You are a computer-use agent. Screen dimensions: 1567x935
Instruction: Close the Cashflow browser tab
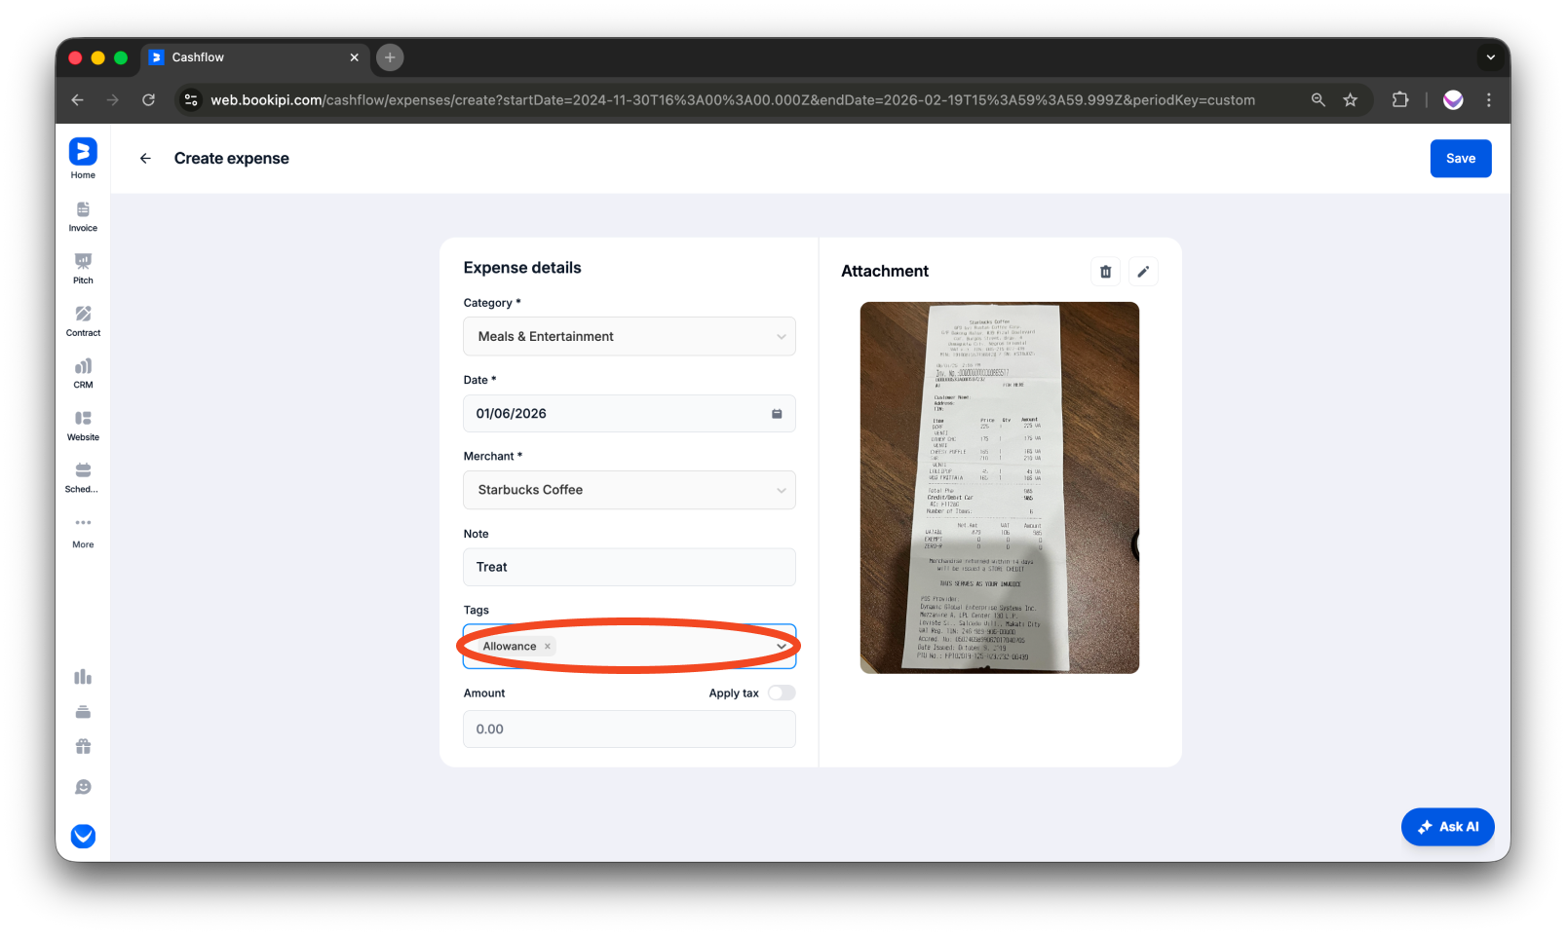click(354, 57)
